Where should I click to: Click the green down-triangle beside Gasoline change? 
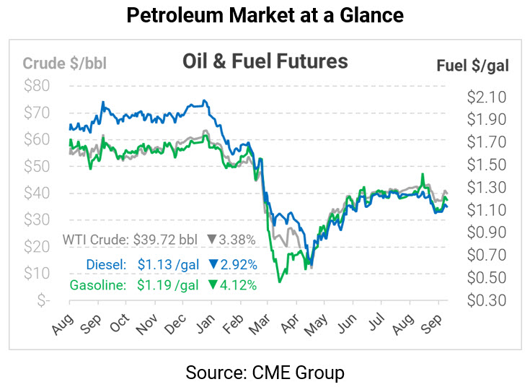[211, 284]
